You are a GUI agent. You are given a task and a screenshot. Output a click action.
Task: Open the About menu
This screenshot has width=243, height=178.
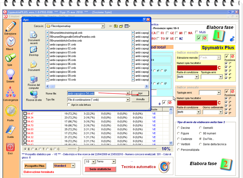pos(71,16)
